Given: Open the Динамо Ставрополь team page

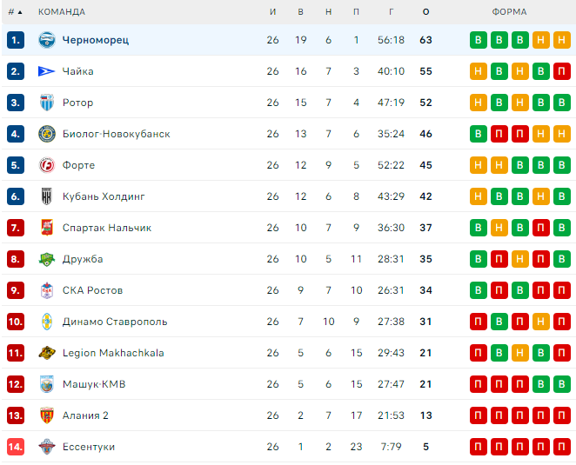Looking at the screenshot, I should pos(115,322).
